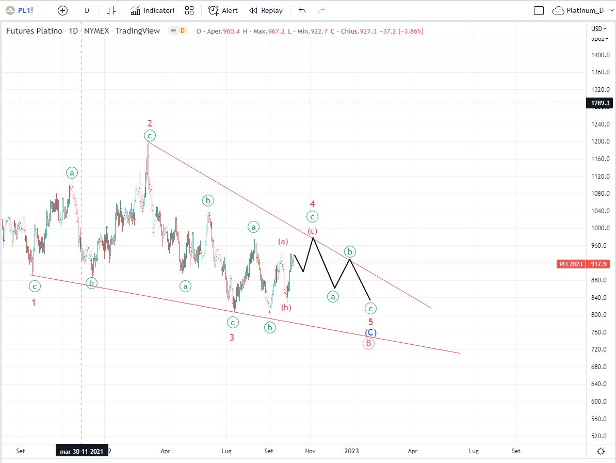Open the Indicatori panel
The width and height of the screenshot is (616, 463).
pyautogui.click(x=152, y=11)
